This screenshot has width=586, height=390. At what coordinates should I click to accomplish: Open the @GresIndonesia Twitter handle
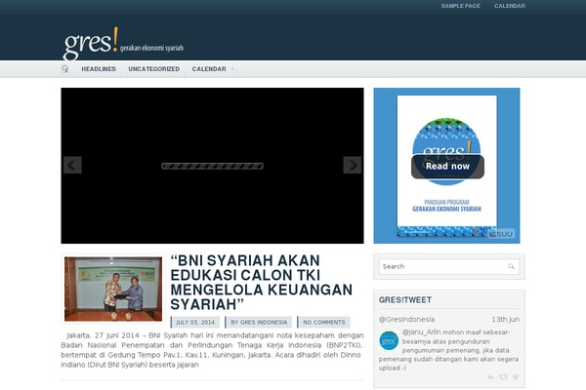pos(406,320)
